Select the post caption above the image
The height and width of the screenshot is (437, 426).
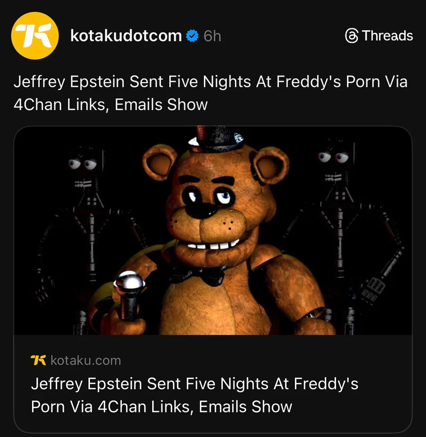[210, 92]
